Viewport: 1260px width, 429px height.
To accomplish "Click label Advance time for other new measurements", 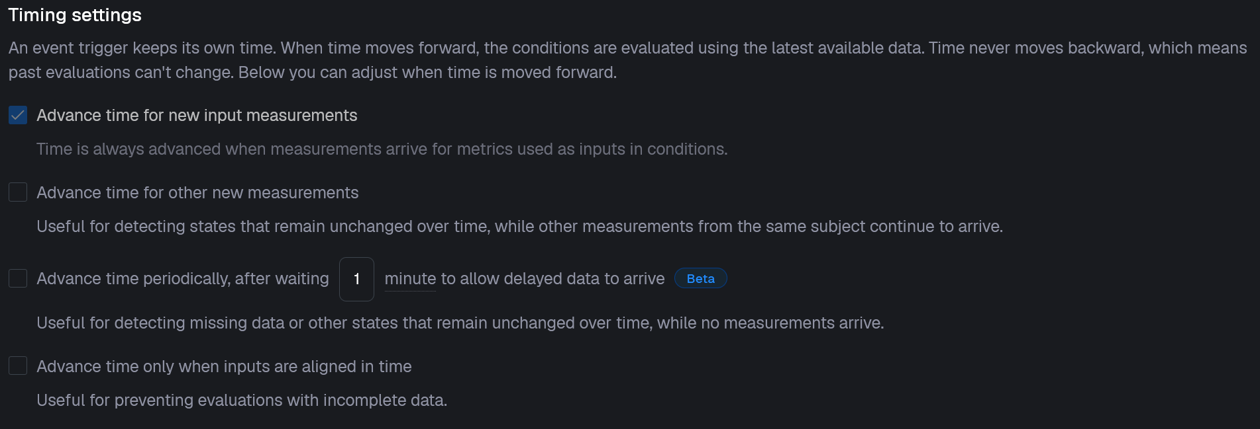I will [197, 192].
